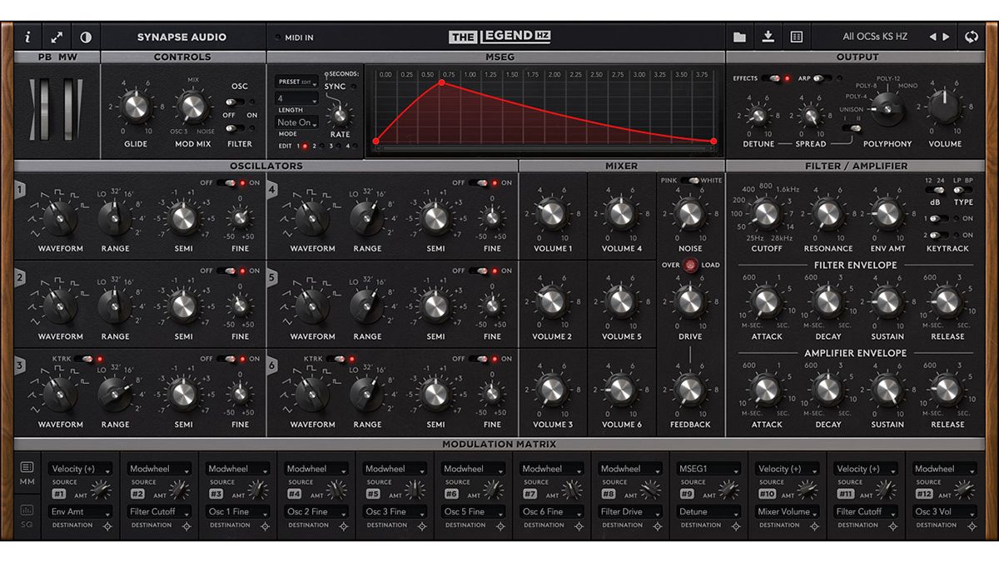Click the crosshair icon in slot #10
Image resolution: width=999 pixels, height=562 pixels.
pyautogui.click(x=814, y=526)
